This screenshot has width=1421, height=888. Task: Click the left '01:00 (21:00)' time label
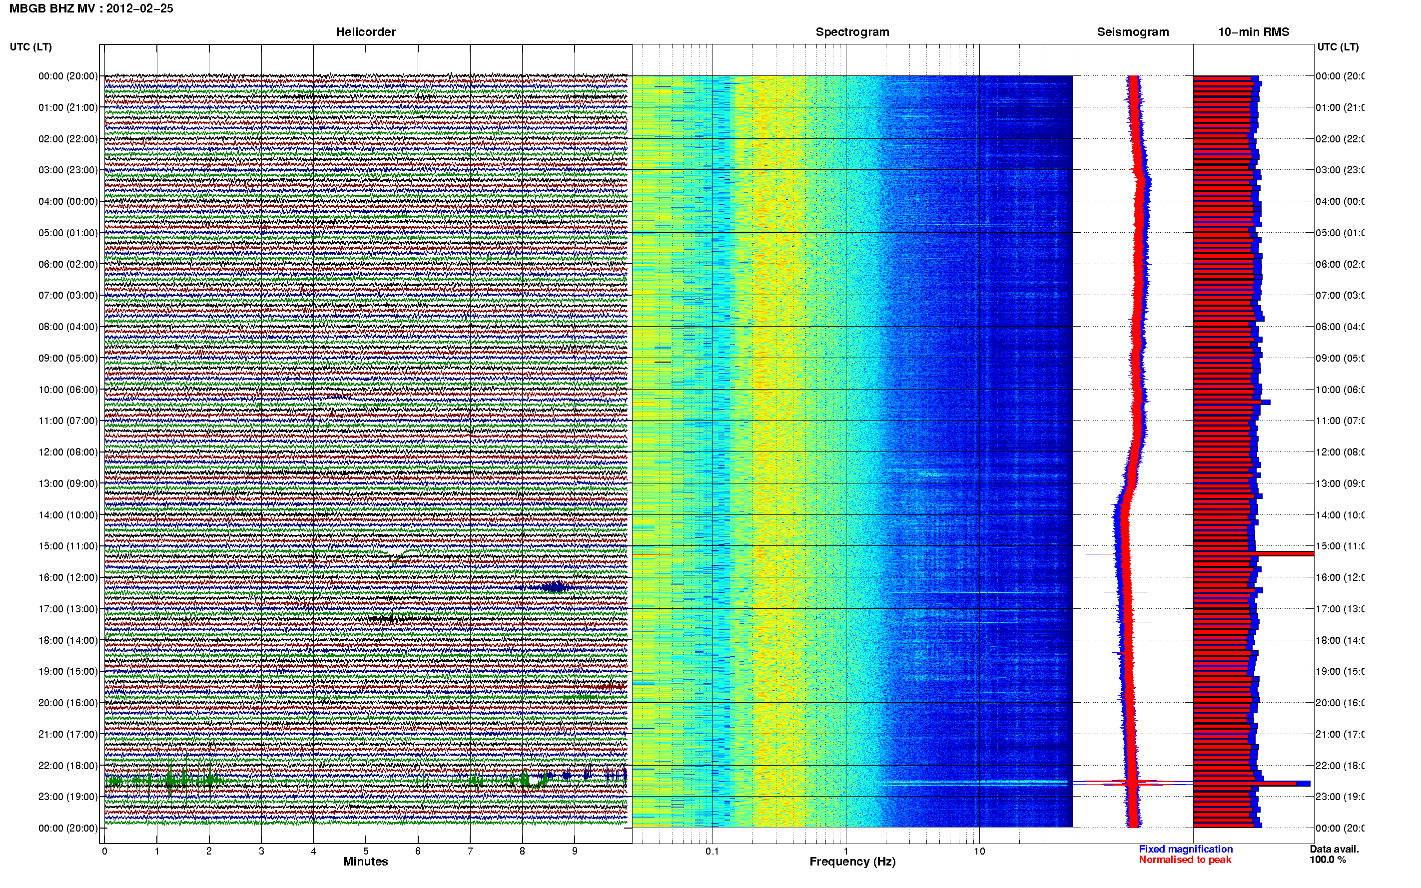click(68, 107)
